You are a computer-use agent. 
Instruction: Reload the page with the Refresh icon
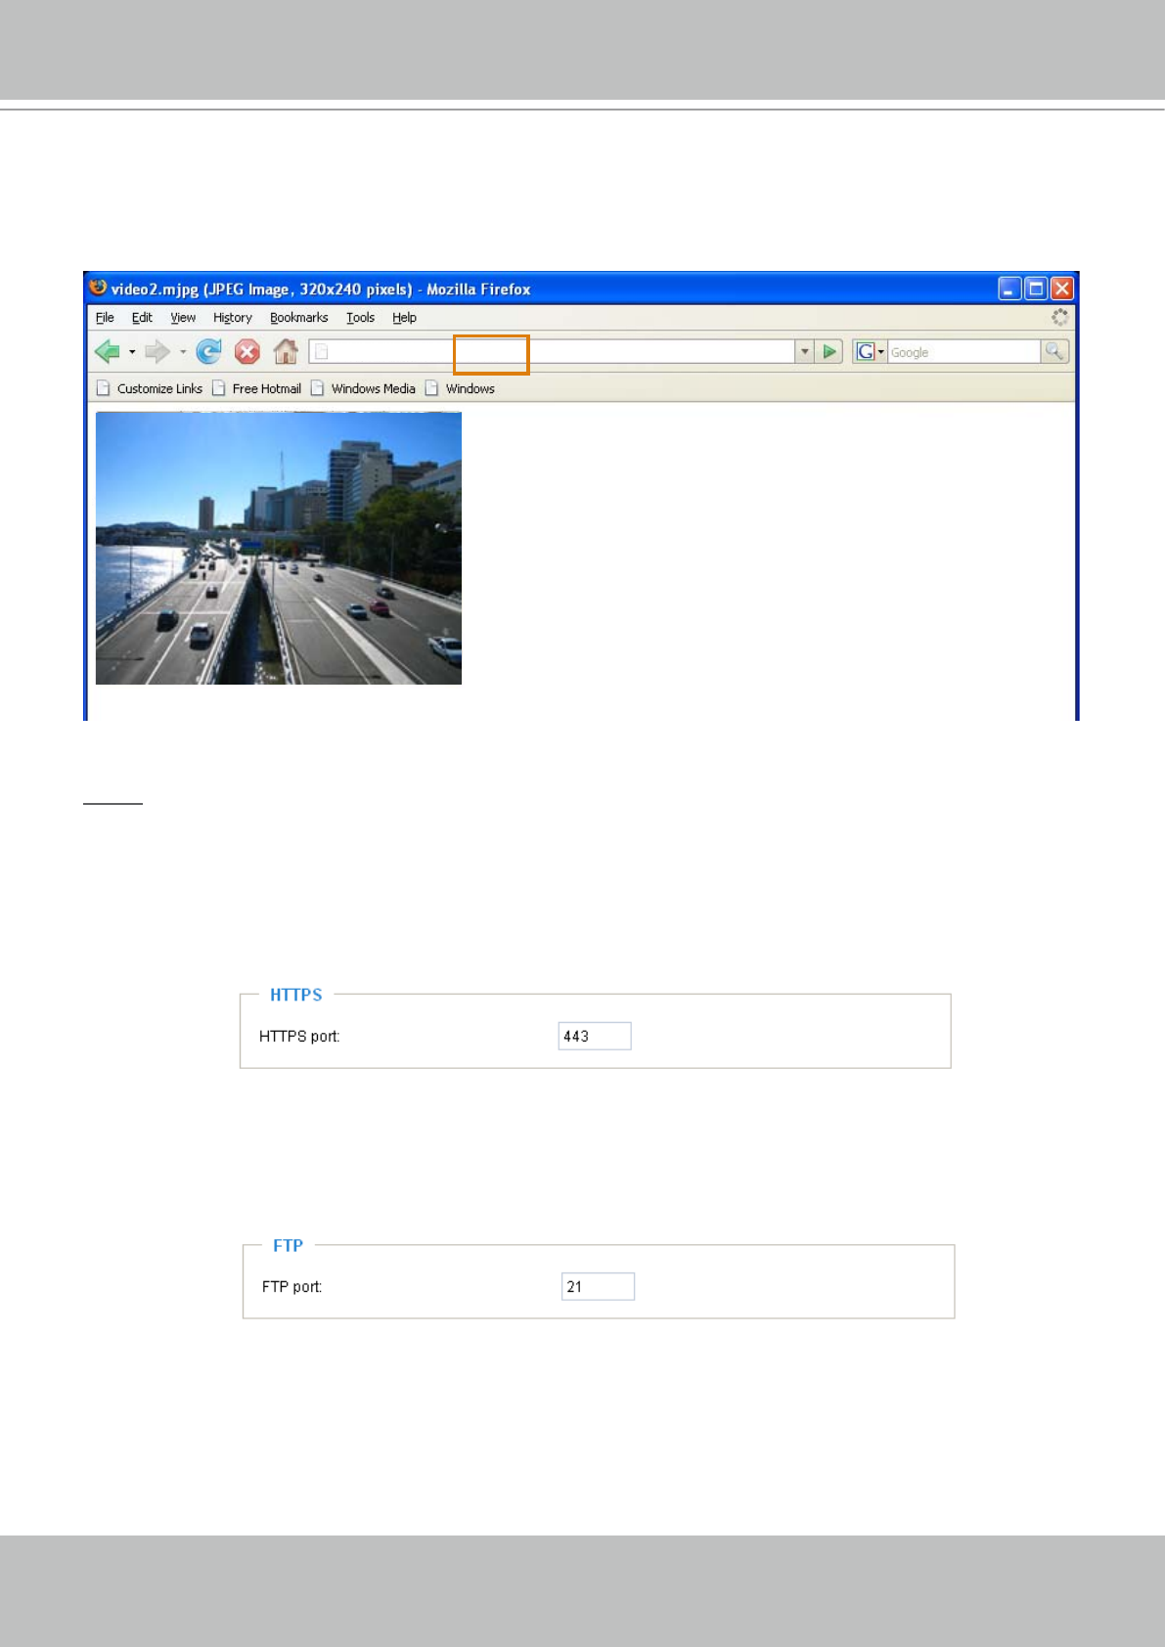click(208, 351)
